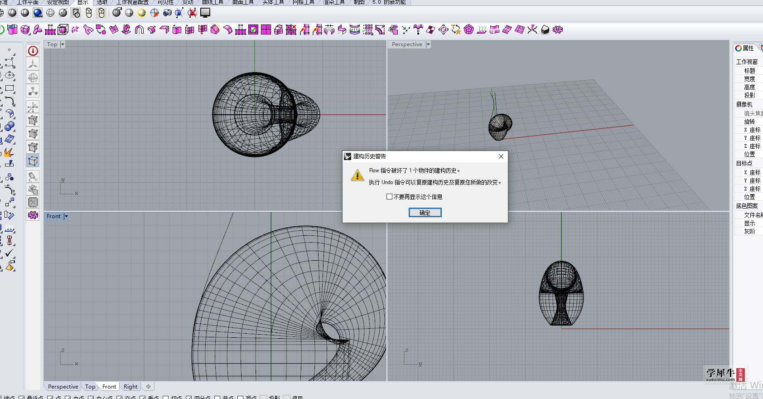Enable the 节点 osnap checkbox
The height and width of the screenshot is (399, 763).
coord(217,398)
